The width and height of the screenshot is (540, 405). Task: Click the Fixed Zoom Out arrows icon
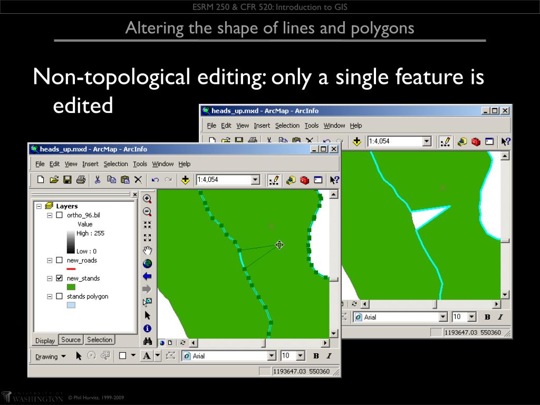148,238
